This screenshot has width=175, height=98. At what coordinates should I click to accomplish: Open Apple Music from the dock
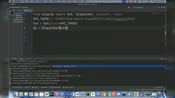point(113,94)
